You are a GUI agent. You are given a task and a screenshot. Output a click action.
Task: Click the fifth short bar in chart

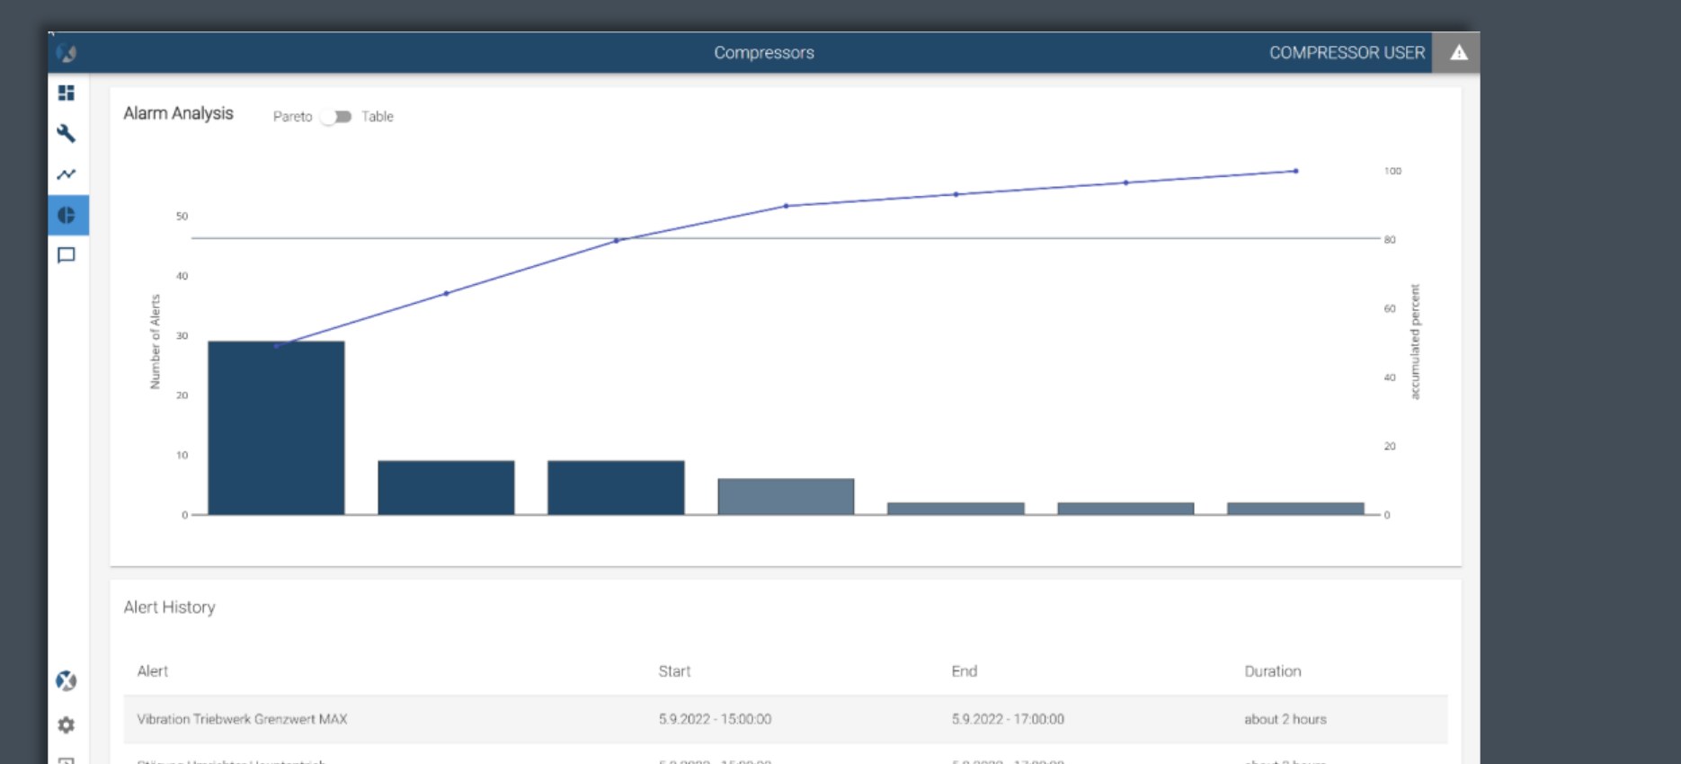tap(956, 509)
